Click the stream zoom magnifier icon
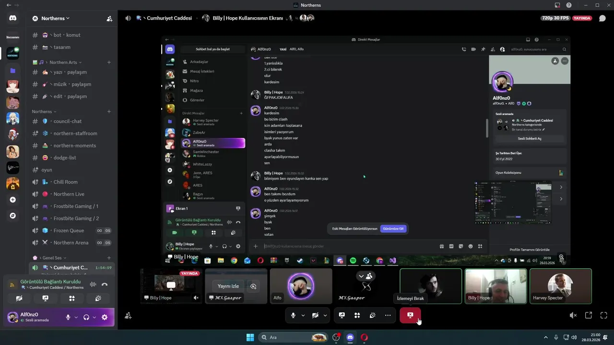 click(561, 257)
